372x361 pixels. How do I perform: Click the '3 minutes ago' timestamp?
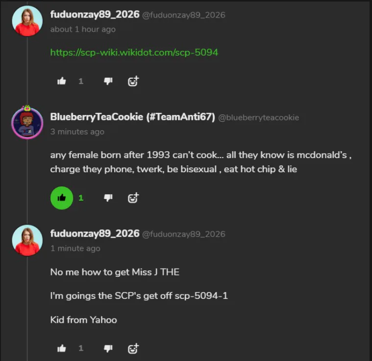point(77,132)
